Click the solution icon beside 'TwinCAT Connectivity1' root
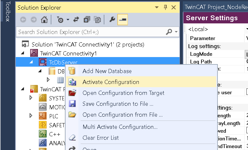248x150 pixels. coord(25,44)
